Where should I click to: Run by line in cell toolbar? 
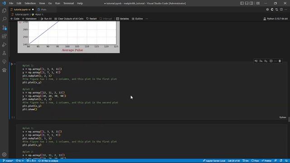point(256,61)
